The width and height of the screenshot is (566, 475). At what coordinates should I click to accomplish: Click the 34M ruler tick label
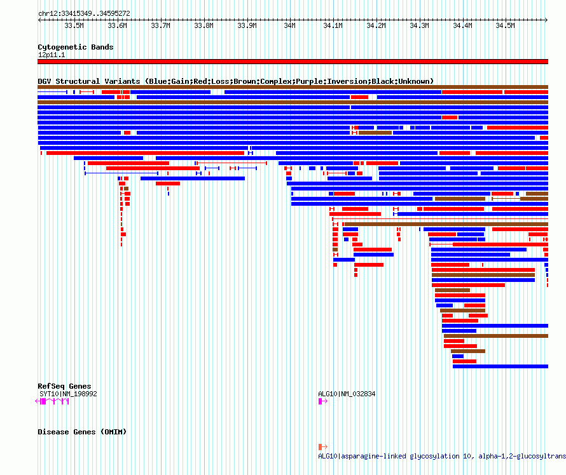pyautogui.click(x=289, y=25)
